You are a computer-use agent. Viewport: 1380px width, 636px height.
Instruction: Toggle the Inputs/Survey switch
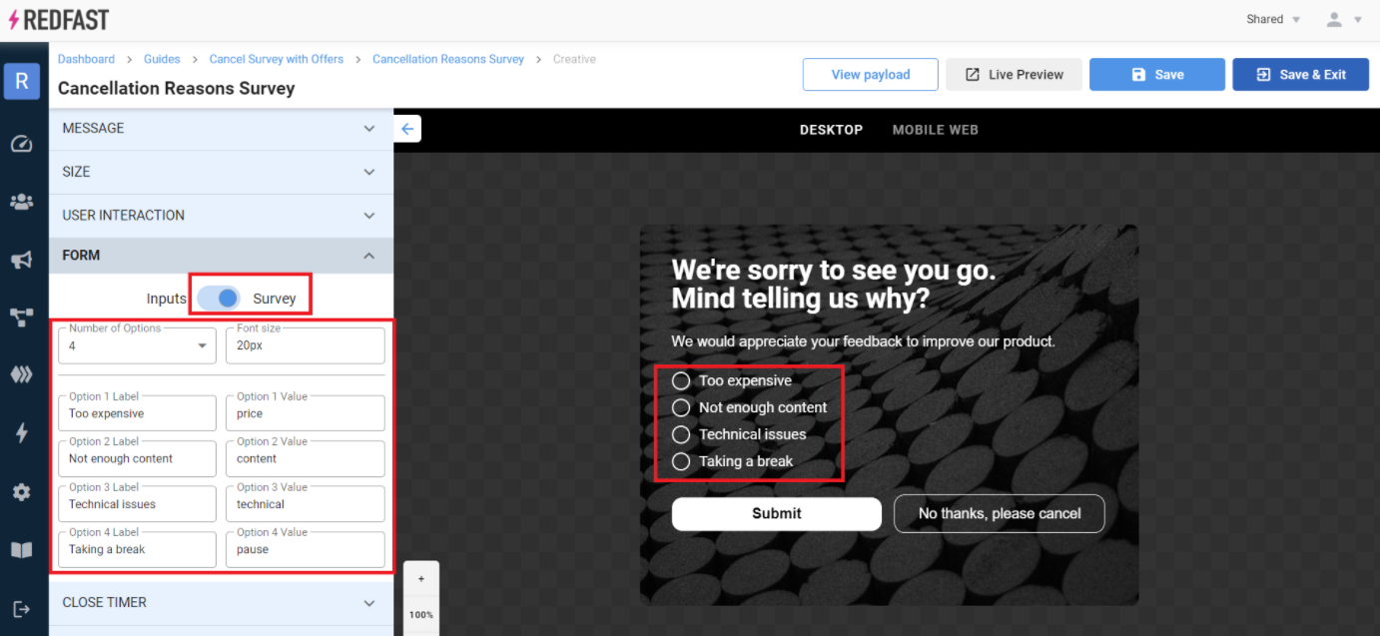[219, 298]
